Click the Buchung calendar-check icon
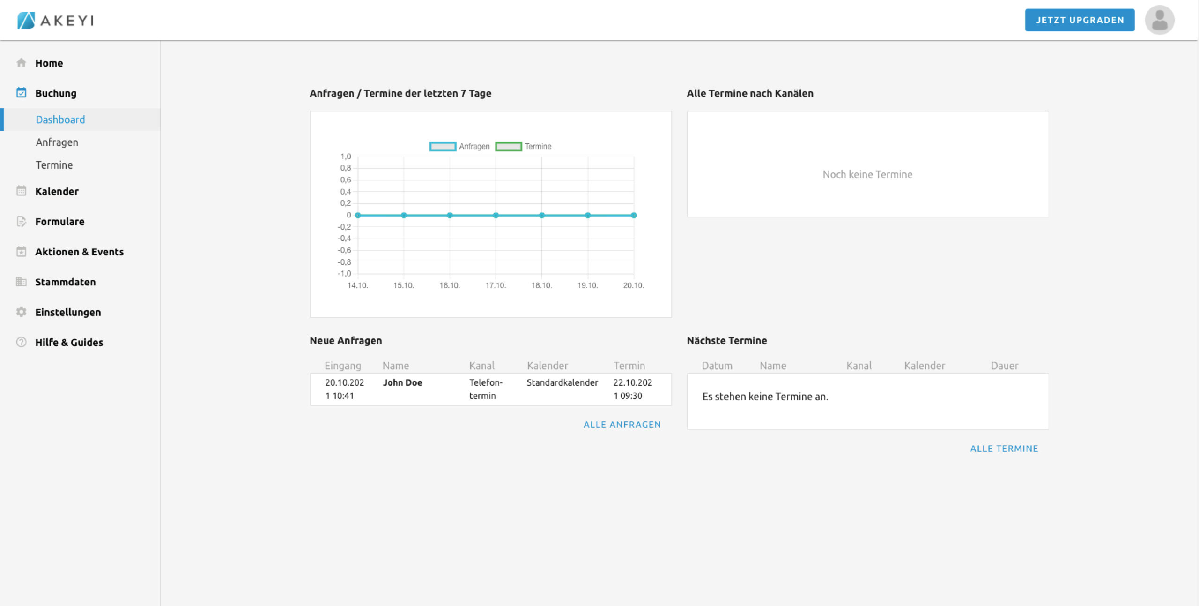The image size is (1199, 606). pos(21,93)
